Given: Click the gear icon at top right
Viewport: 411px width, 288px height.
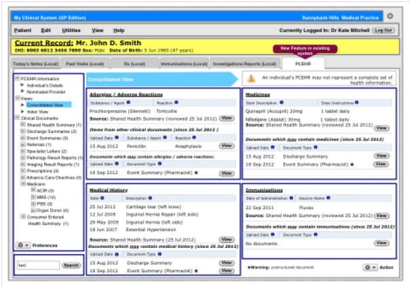Looking at the screenshot, I should tap(389, 16).
